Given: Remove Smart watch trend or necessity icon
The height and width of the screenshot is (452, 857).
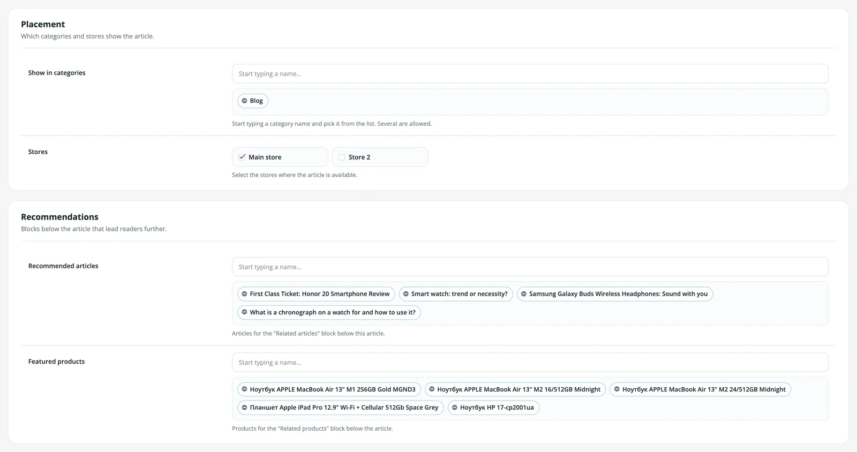Looking at the screenshot, I should click(x=406, y=294).
